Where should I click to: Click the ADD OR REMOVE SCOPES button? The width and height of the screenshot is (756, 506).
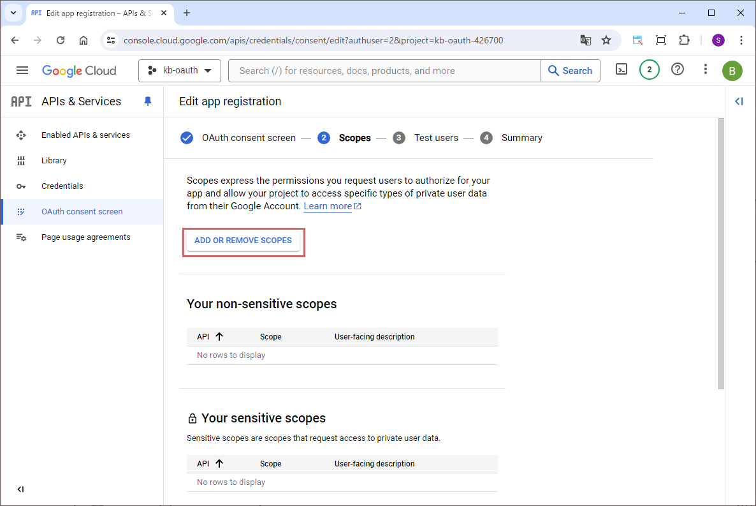243,241
